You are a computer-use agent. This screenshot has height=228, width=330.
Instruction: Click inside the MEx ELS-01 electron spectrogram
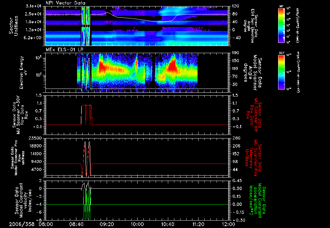(x=137, y=72)
